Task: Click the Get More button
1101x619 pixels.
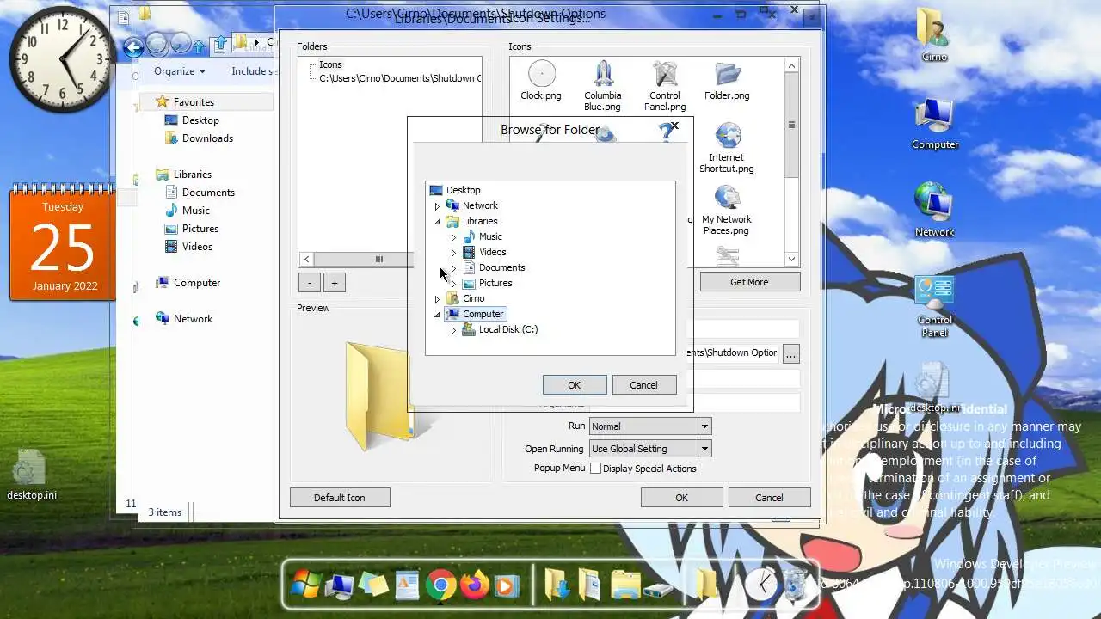Action: click(x=749, y=282)
